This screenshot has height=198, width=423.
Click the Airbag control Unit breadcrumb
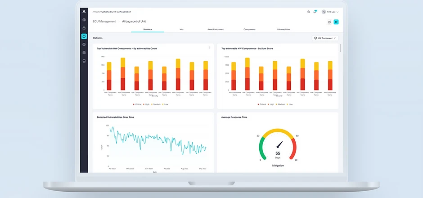[x=134, y=21]
